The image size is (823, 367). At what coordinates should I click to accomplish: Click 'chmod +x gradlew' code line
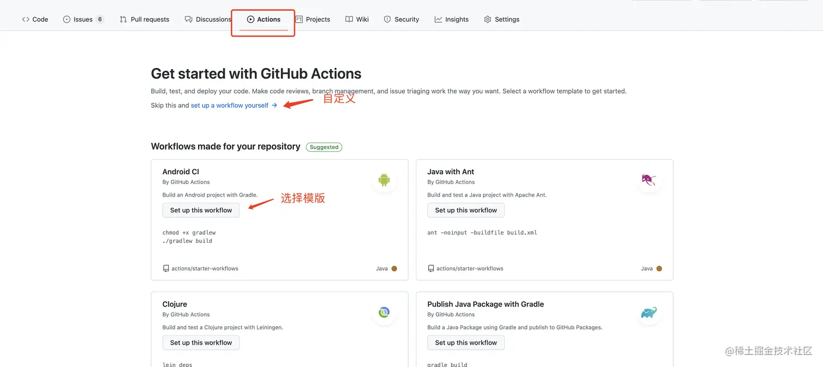point(189,233)
